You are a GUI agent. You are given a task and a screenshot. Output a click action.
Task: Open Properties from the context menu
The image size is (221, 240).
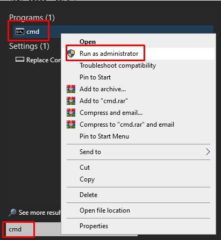94,226
